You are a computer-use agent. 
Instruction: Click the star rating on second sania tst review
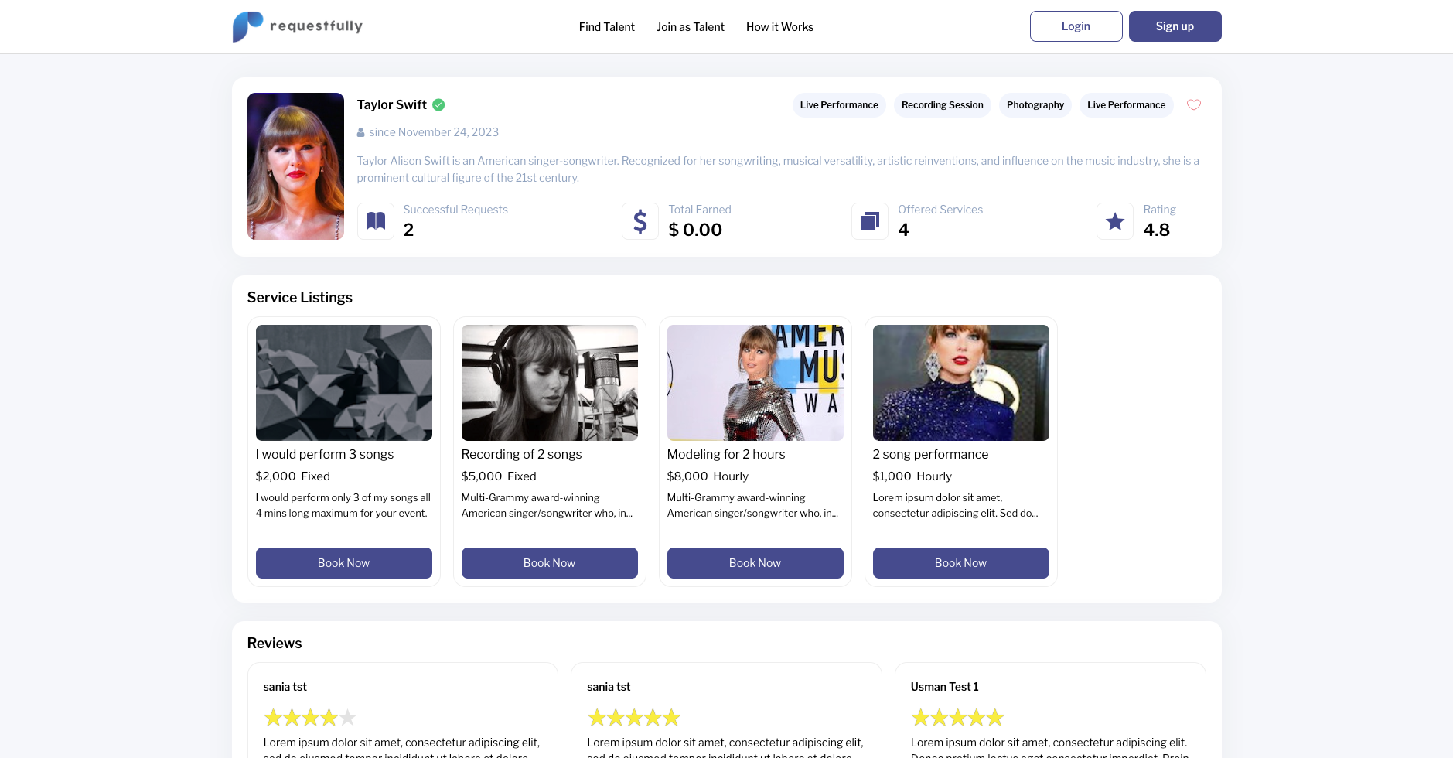(x=634, y=718)
